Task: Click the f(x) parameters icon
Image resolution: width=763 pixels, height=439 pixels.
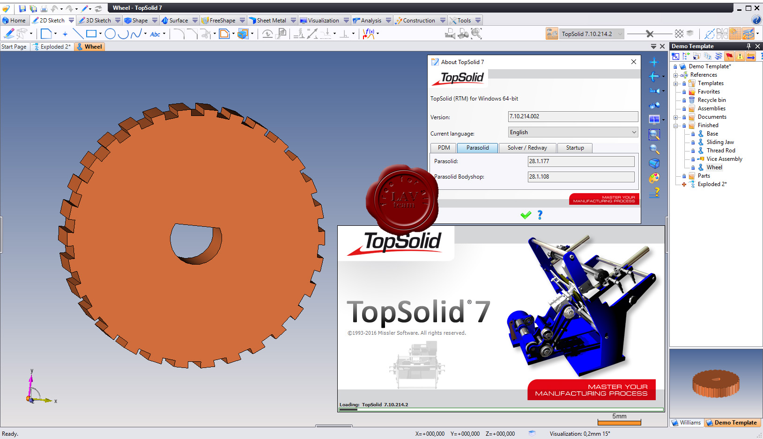Action: pyautogui.click(x=369, y=34)
